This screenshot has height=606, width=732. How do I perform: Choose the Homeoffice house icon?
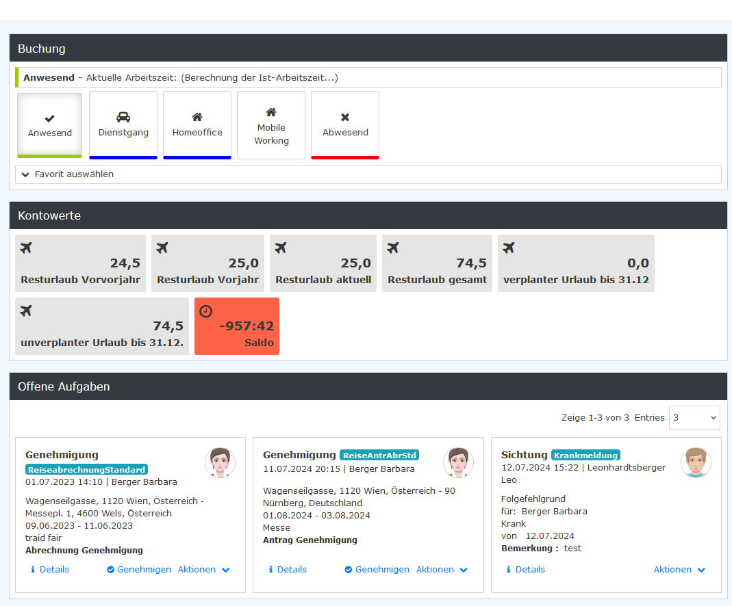[x=197, y=117]
